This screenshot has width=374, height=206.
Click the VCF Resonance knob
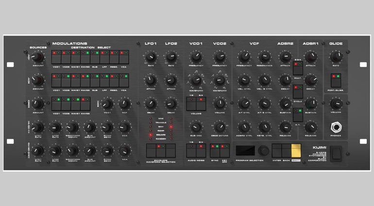[264, 57]
